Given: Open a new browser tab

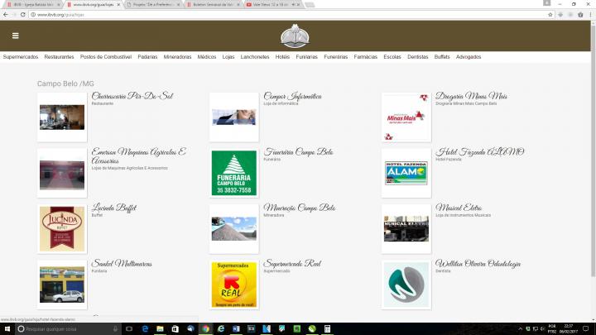Looking at the screenshot, I should tap(310, 5).
